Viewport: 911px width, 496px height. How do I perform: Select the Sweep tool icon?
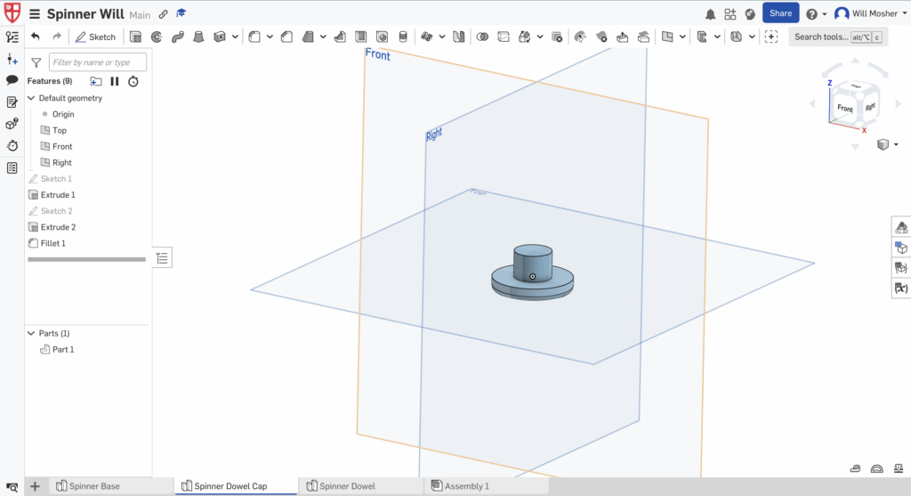point(177,37)
